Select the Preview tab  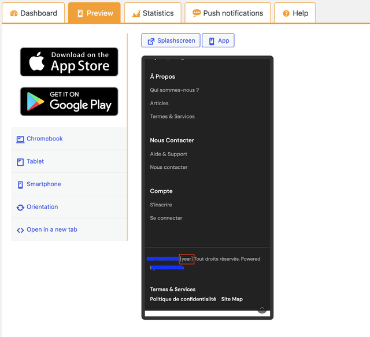coord(94,13)
